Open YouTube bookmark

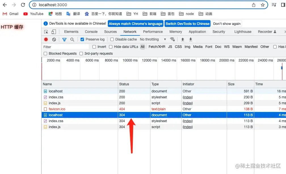point(33,14)
